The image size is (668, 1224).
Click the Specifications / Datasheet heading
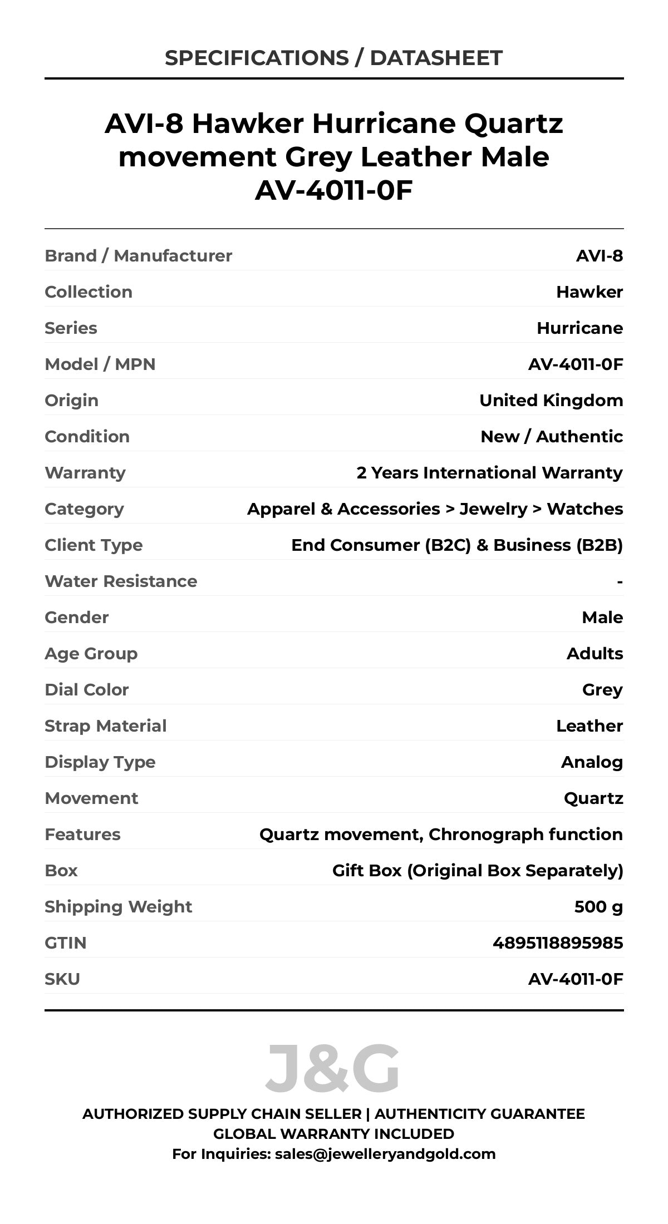click(x=333, y=58)
